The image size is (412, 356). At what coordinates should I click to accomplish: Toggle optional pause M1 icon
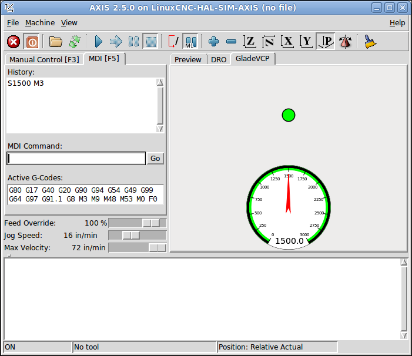[x=190, y=42]
